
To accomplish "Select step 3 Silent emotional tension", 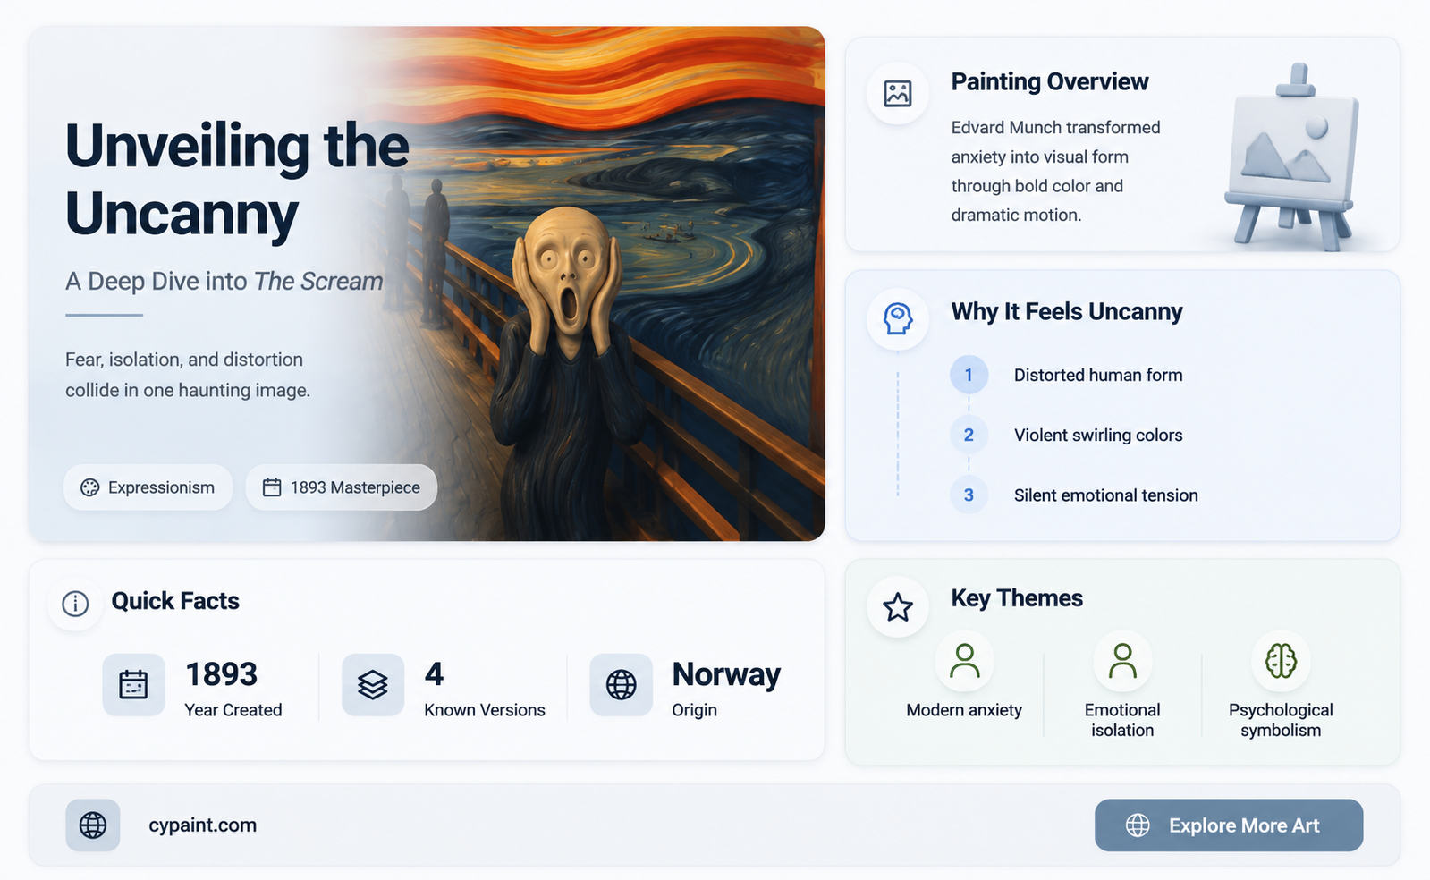I will pos(1074,495).
